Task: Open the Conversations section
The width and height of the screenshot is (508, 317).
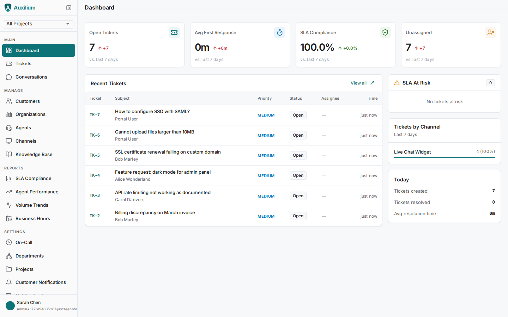Action: click(x=31, y=77)
